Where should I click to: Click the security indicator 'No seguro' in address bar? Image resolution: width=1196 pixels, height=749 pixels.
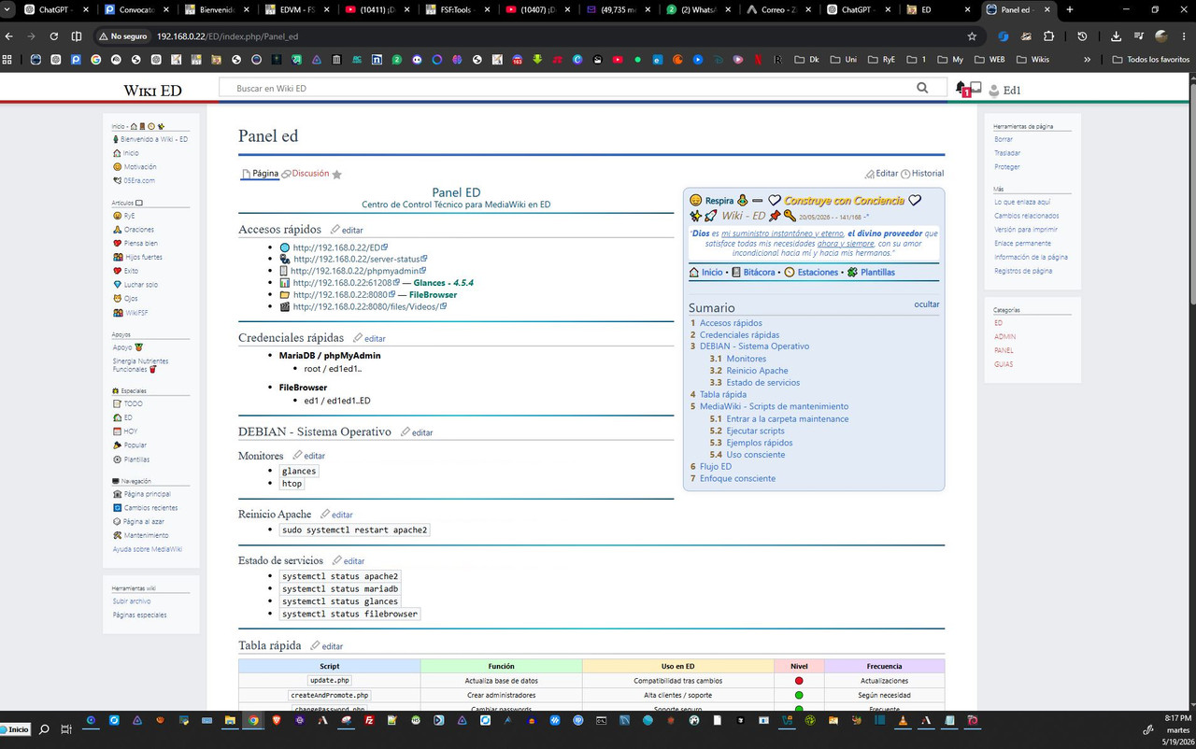[x=123, y=36]
